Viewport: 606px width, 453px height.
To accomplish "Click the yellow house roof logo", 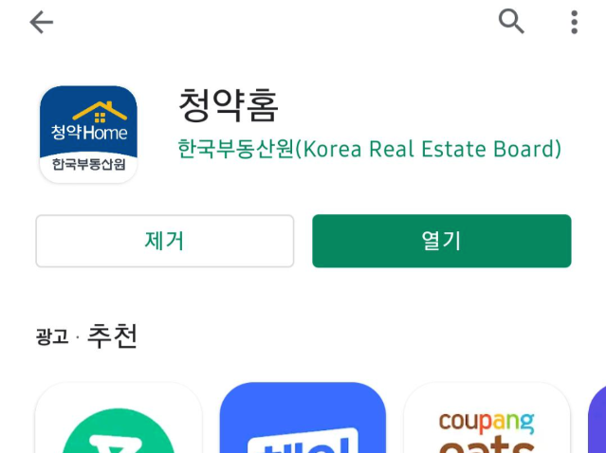I will click(x=100, y=112).
